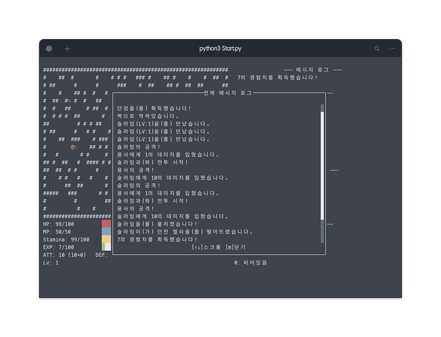
Task: Click the [↑↓]스크롤 scroll hint
Action: coord(207,247)
